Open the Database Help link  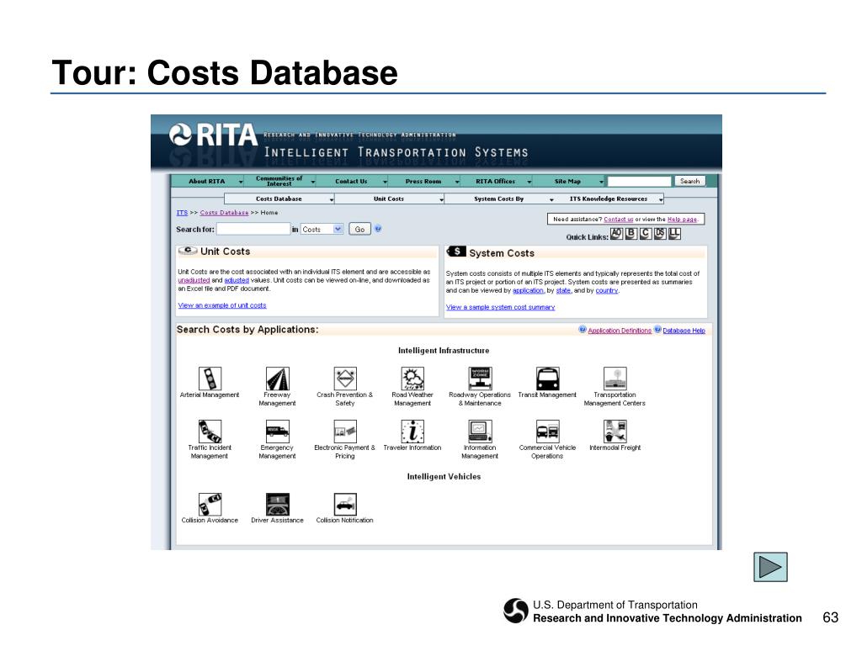pos(684,331)
